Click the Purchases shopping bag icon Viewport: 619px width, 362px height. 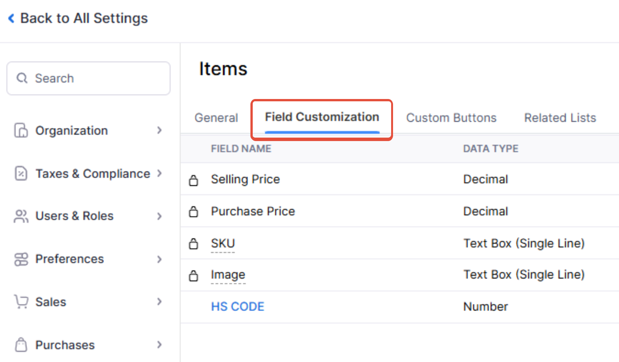click(21, 345)
